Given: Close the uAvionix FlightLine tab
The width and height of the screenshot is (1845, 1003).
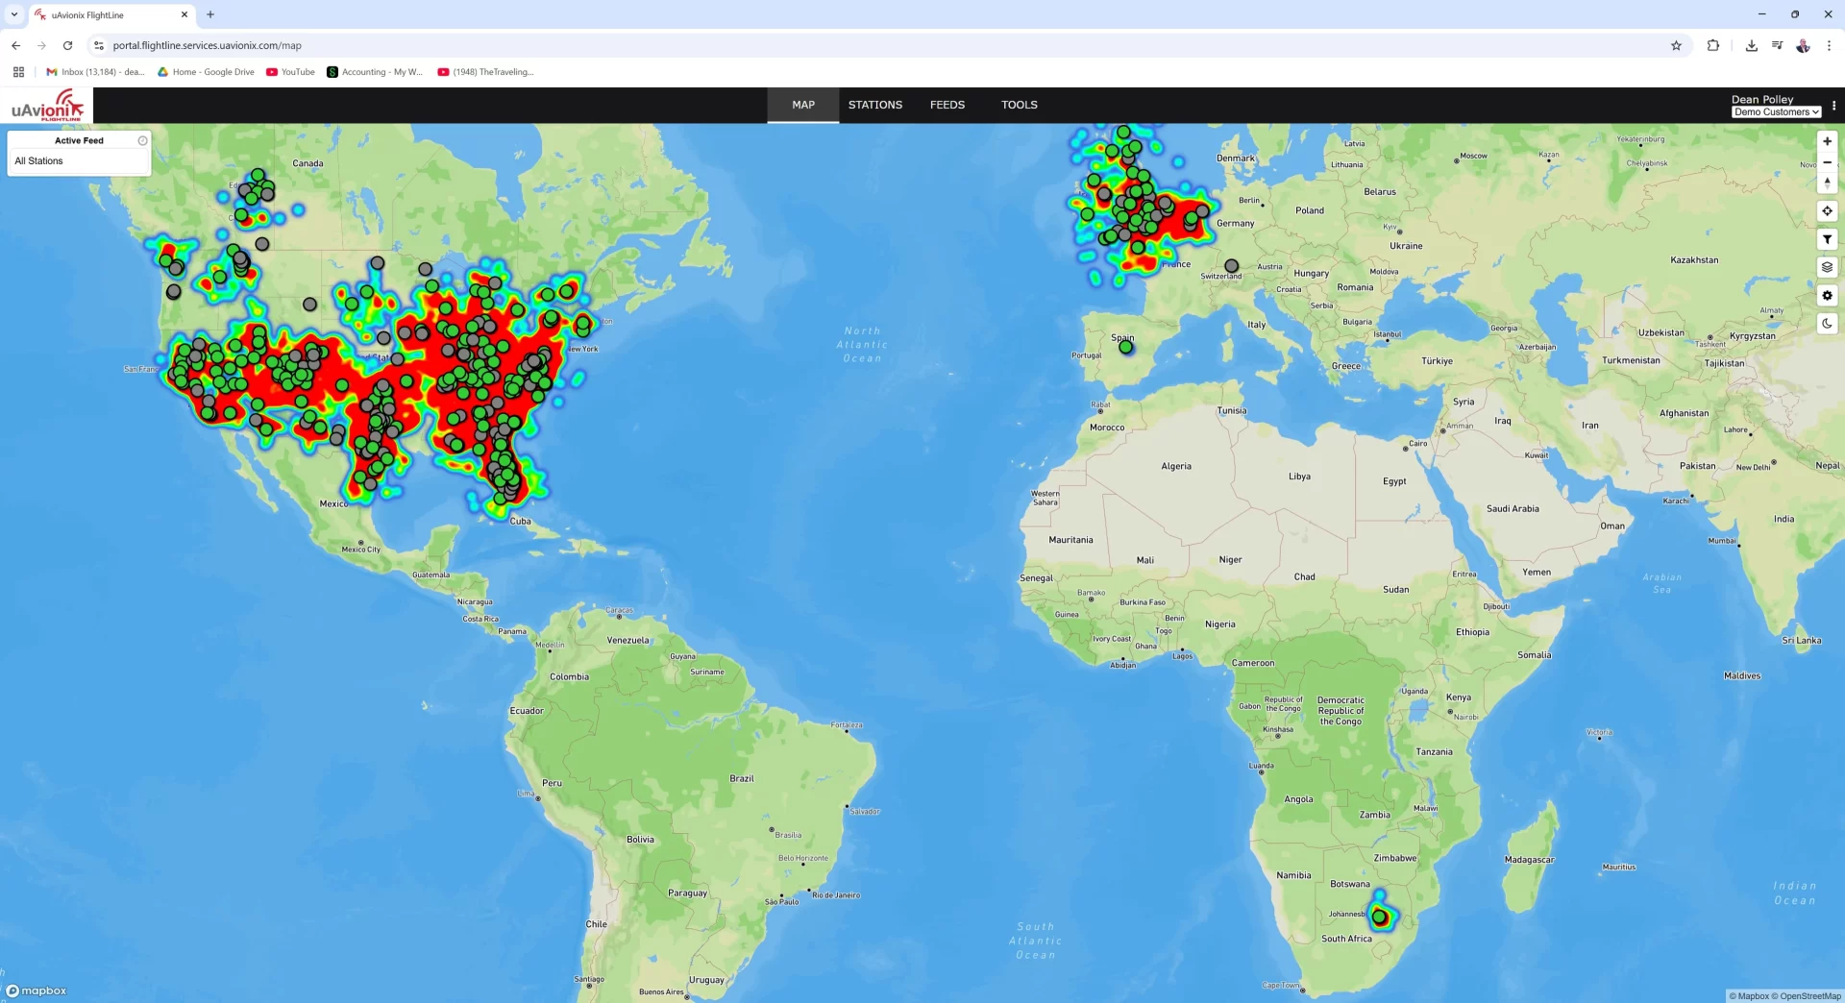Looking at the screenshot, I should [184, 14].
